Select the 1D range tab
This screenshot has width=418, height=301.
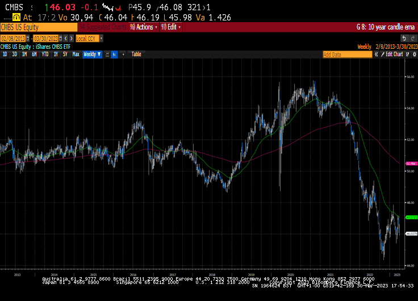click(x=5, y=55)
